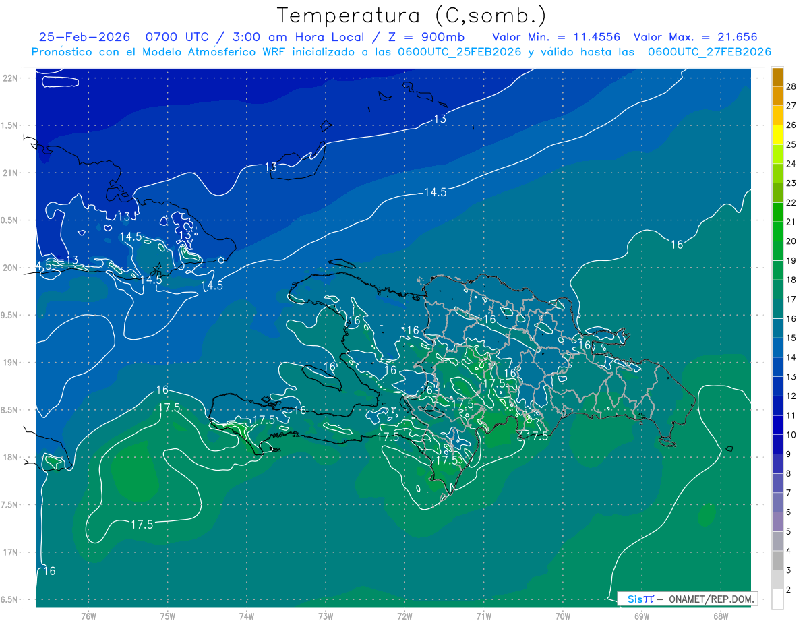Click the '22N' latitude axis label
This screenshot has width=809, height=625.
tap(10, 78)
